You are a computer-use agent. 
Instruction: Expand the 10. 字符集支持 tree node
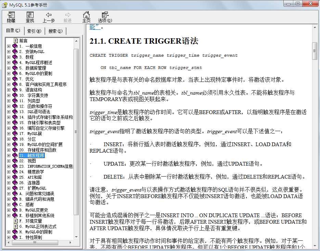(x=9, y=95)
